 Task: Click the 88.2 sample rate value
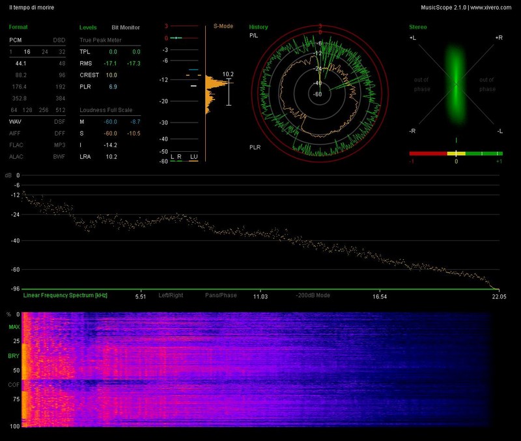(21, 75)
